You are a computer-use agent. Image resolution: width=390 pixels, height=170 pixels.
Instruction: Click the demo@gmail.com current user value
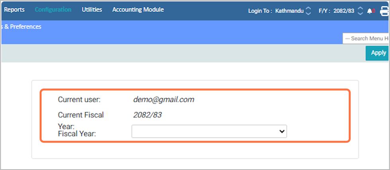pyautogui.click(x=163, y=100)
